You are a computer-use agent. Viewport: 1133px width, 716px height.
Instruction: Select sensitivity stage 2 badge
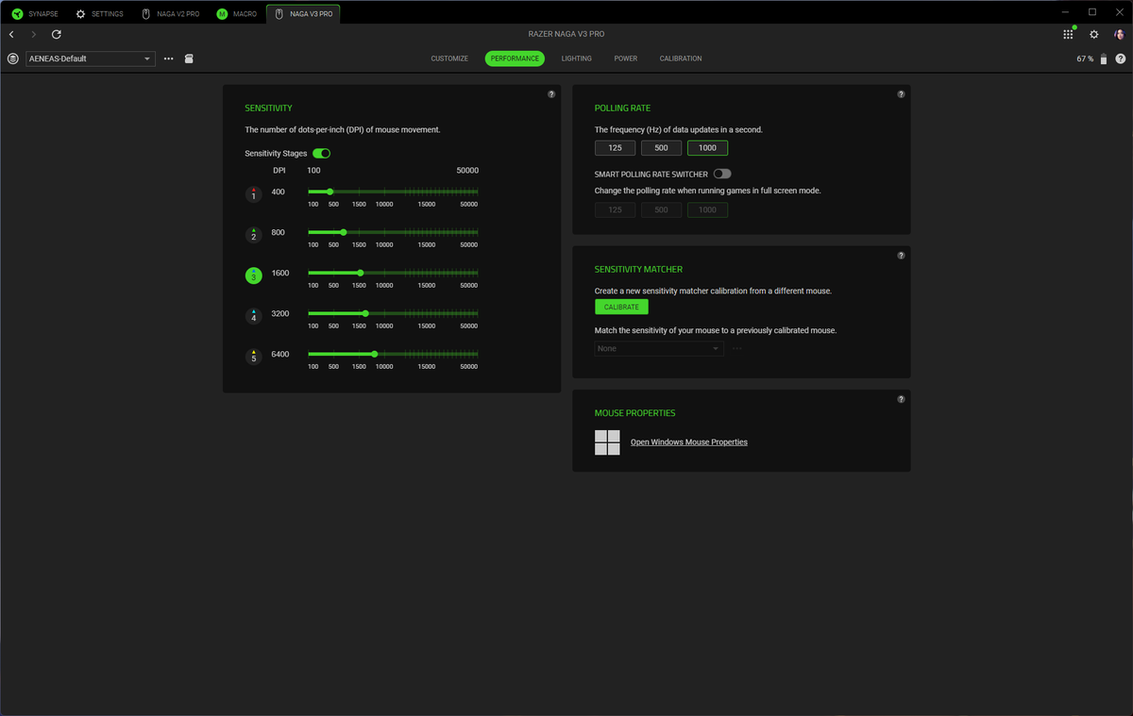click(253, 235)
